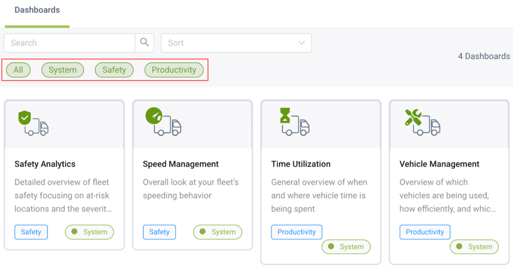Click the Speed Management speedometer truck icon
Image resolution: width=513 pixels, height=268 pixels.
click(163, 121)
